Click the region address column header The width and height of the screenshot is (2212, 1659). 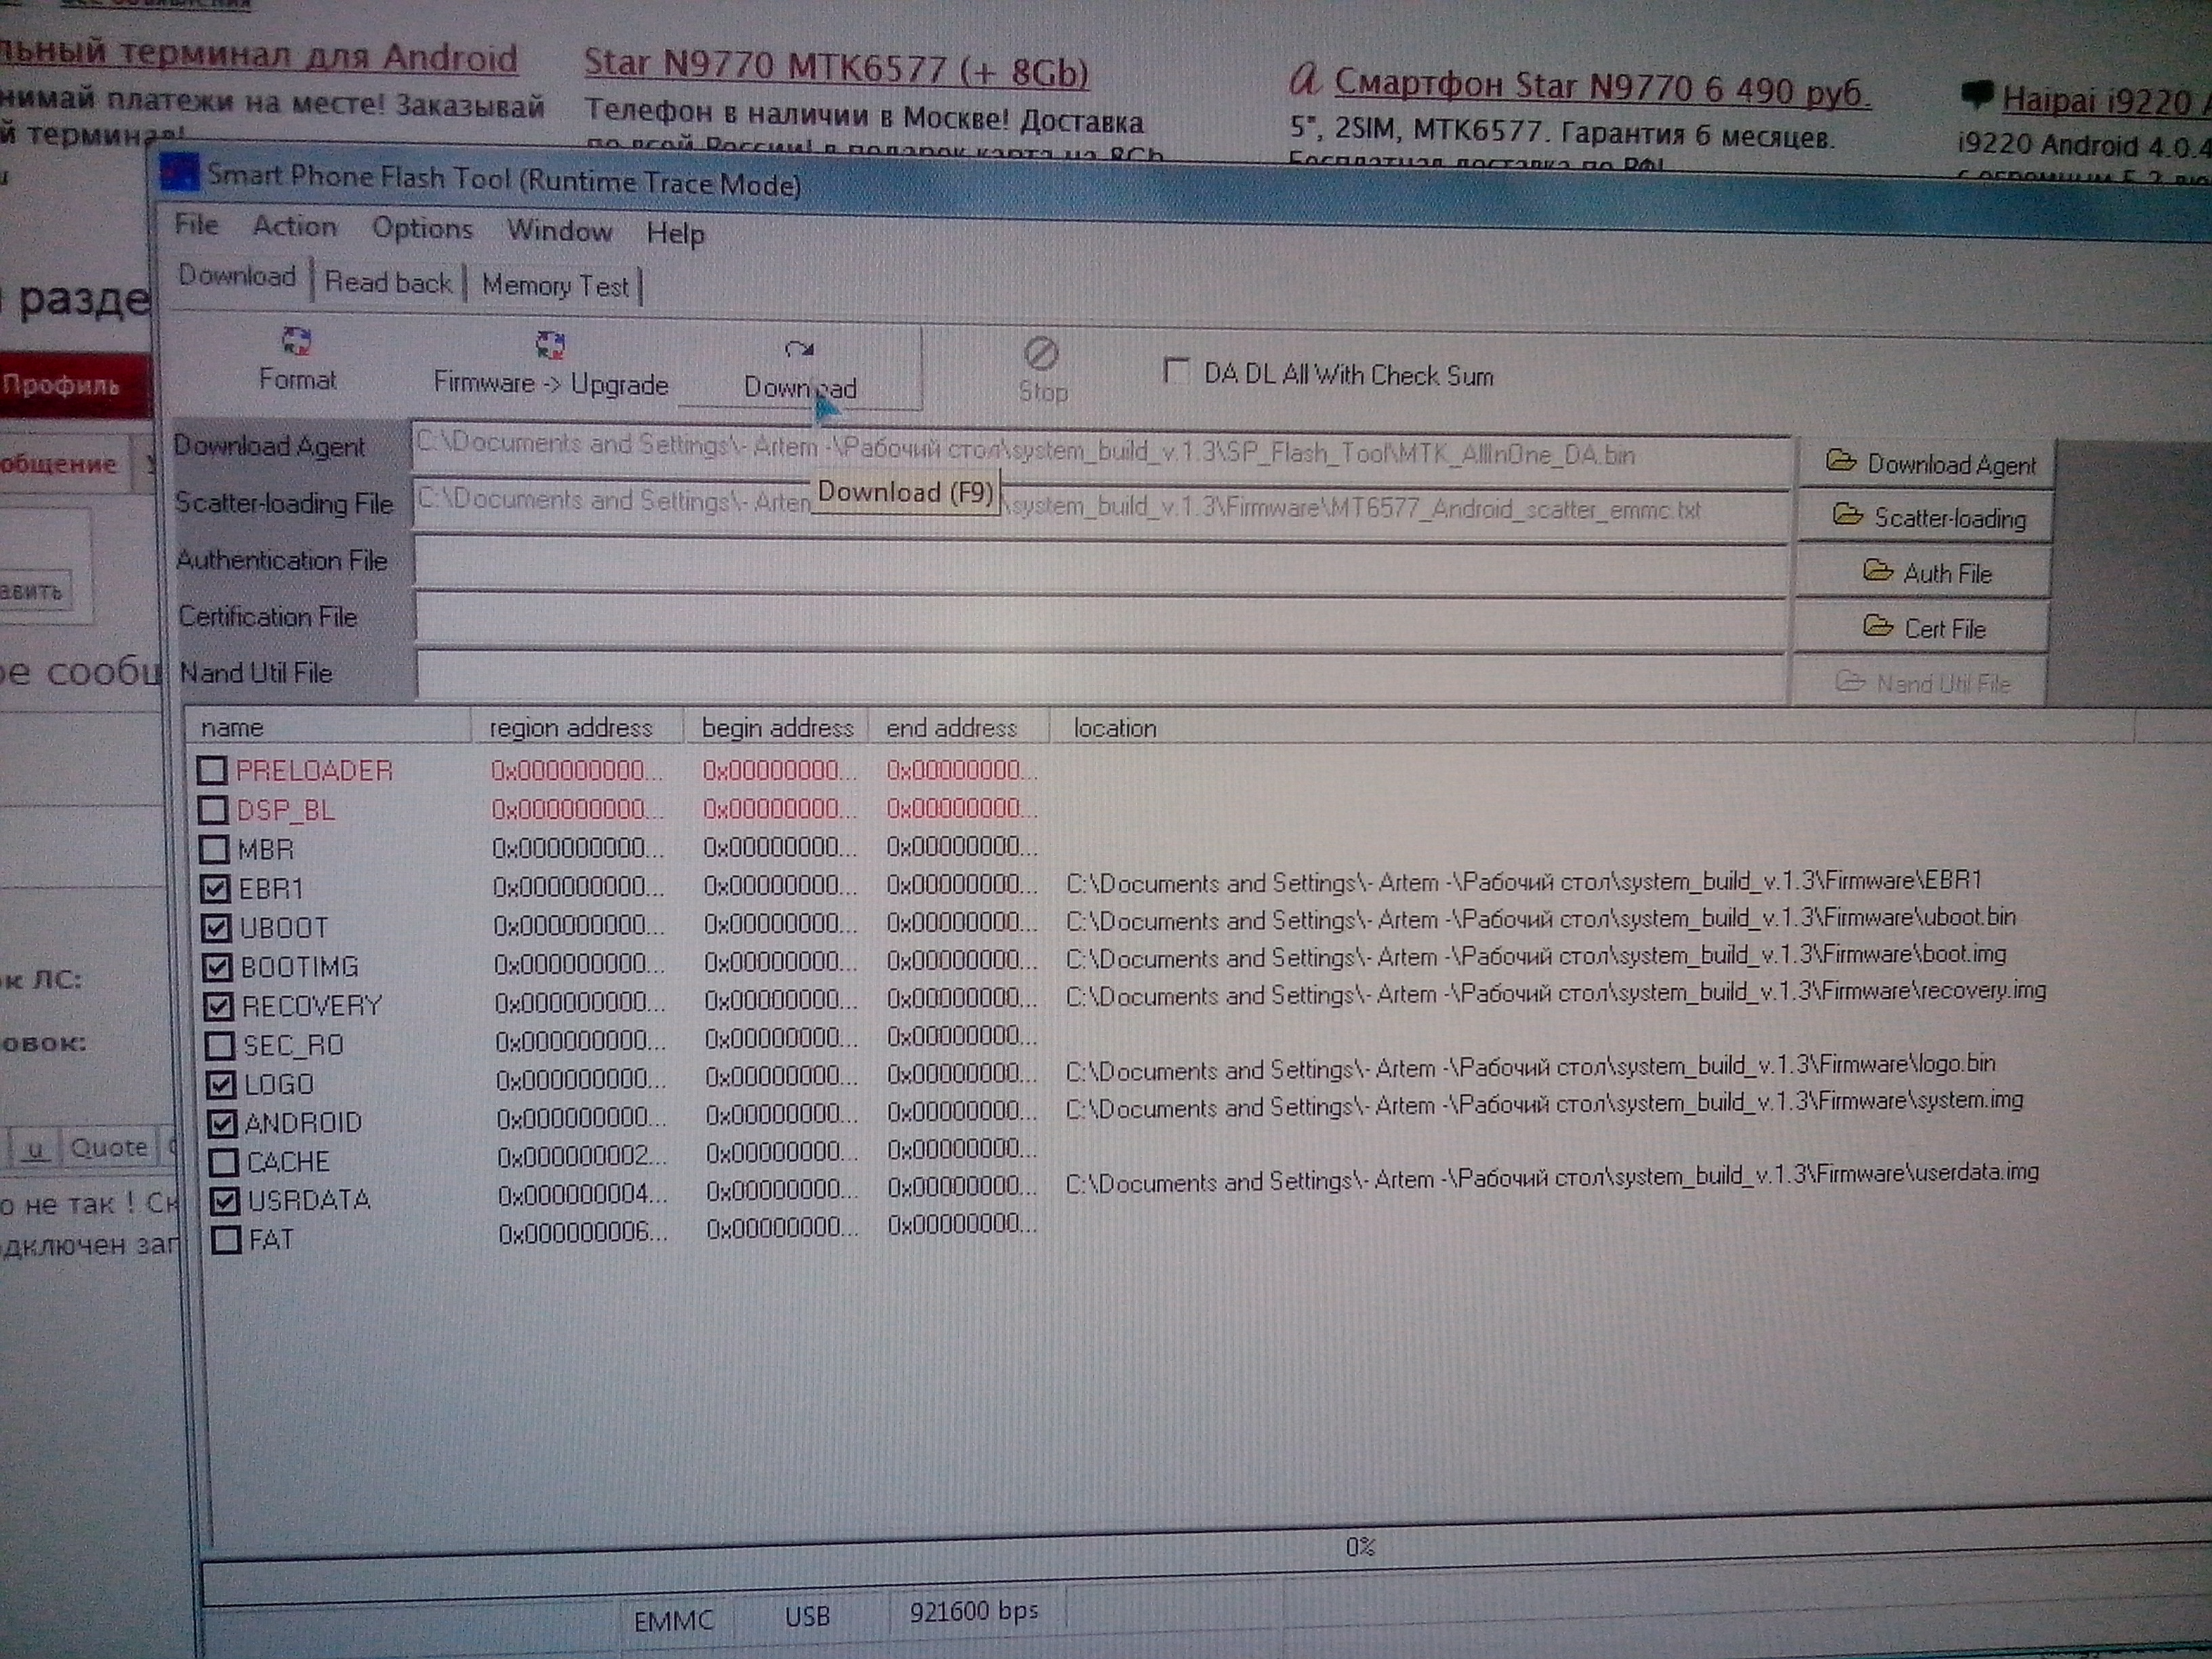[x=577, y=727]
